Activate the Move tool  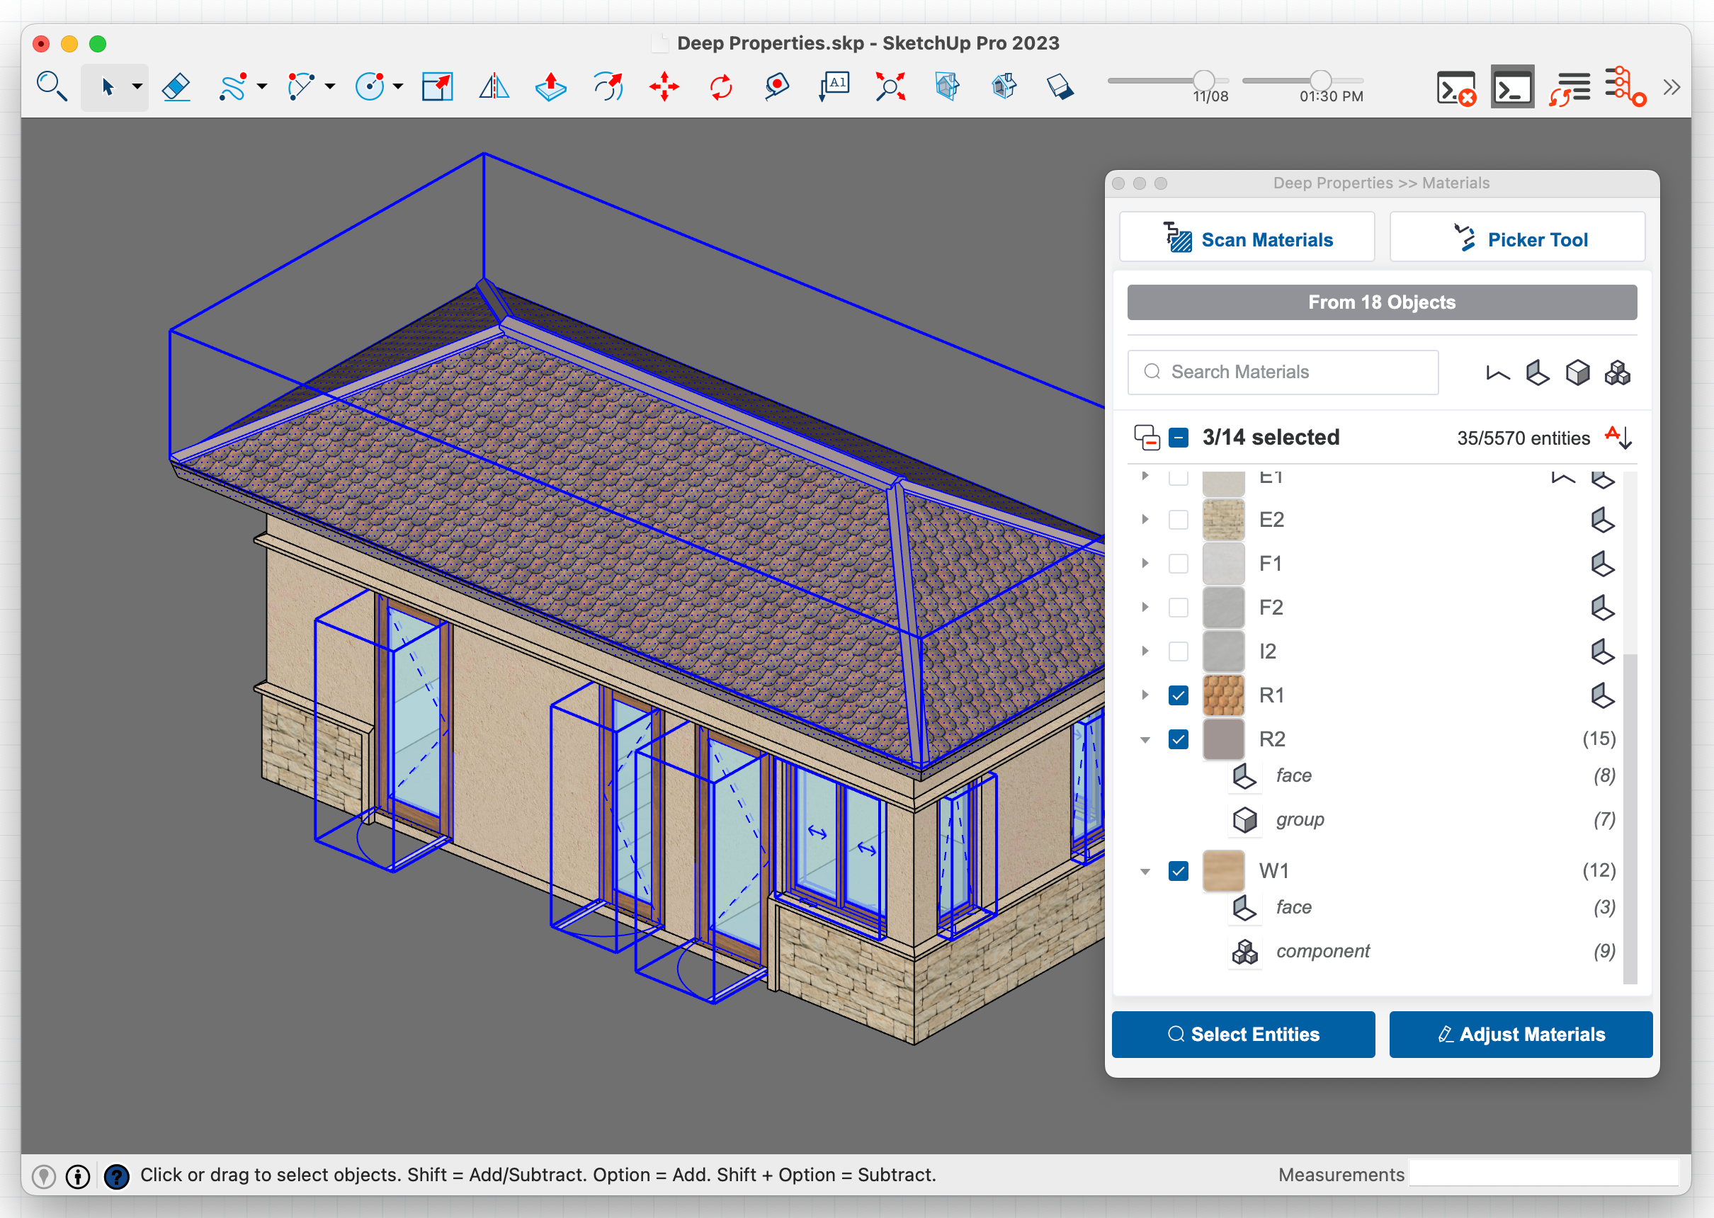click(664, 87)
